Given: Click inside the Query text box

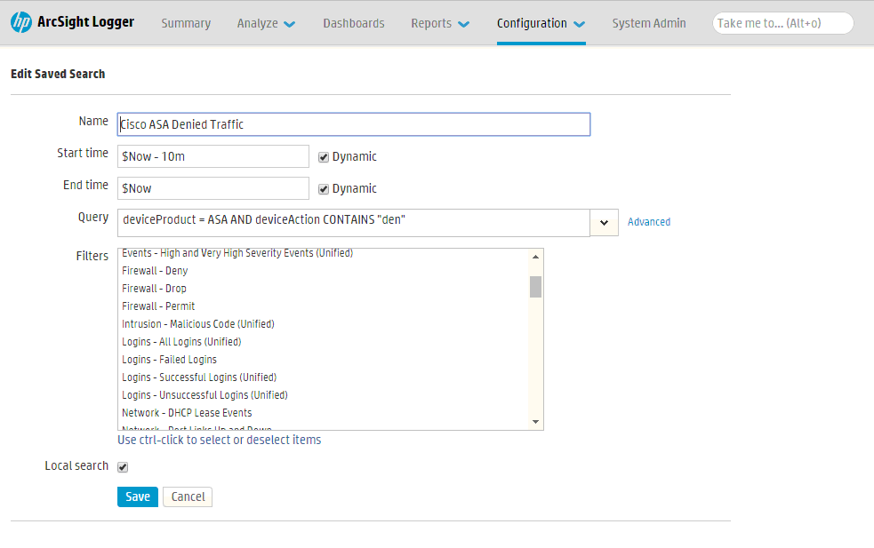Looking at the screenshot, I should [x=353, y=223].
